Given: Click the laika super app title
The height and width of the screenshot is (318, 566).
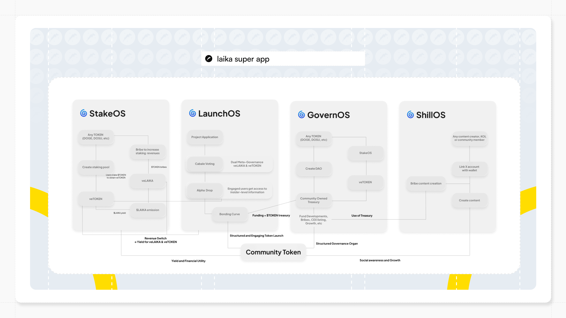Looking at the screenshot, I should (243, 59).
